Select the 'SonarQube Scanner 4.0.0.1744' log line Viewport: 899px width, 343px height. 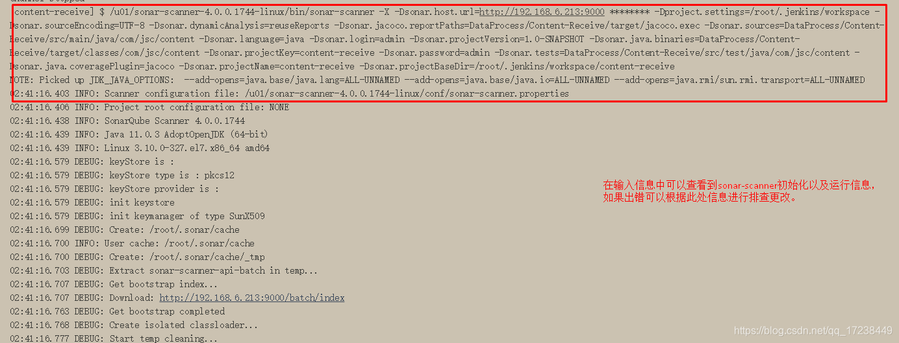coord(127,121)
